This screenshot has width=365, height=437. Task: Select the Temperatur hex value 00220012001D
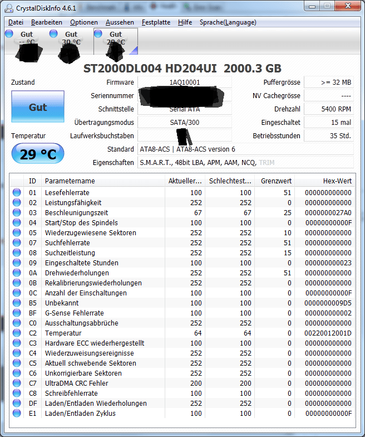click(328, 333)
